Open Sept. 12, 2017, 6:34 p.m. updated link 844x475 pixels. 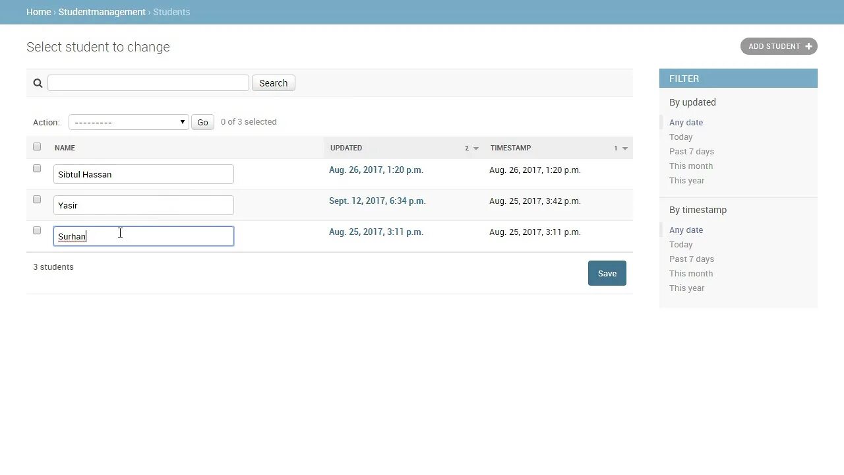click(x=377, y=201)
